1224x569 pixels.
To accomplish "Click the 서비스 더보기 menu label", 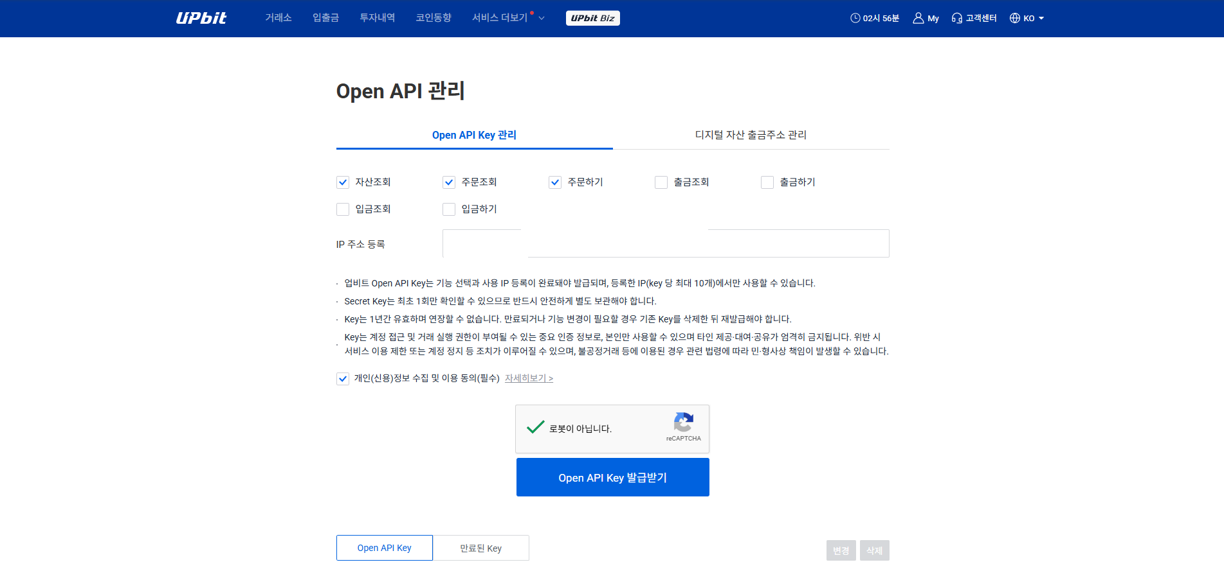I will [x=500, y=18].
